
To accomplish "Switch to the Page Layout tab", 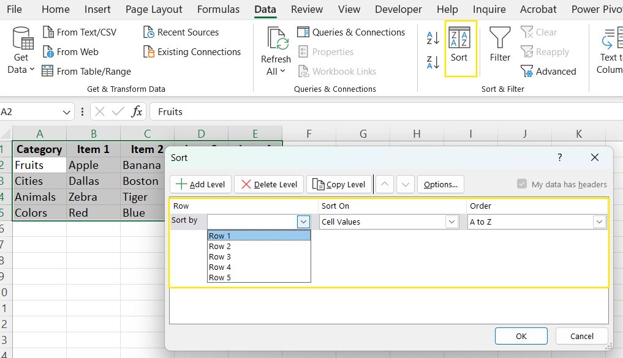I will pos(154,9).
